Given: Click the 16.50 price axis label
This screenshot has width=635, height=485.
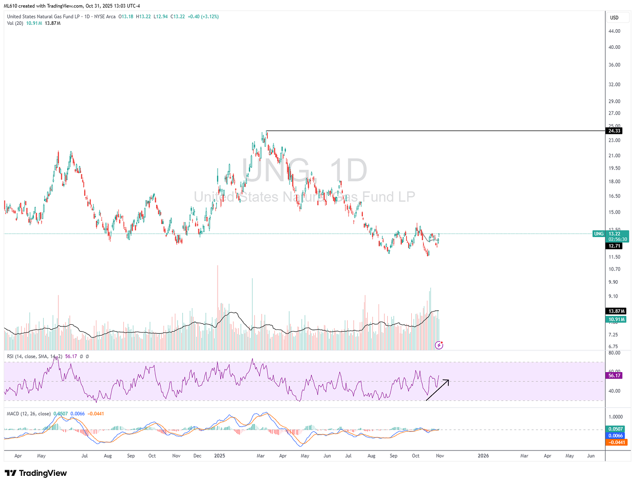Looking at the screenshot, I should pyautogui.click(x=615, y=196).
